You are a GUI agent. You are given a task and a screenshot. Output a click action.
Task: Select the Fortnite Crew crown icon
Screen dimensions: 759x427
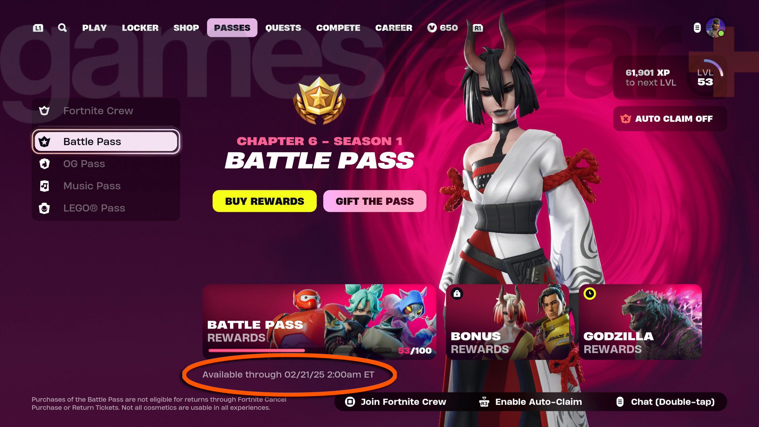[x=44, y=111]
